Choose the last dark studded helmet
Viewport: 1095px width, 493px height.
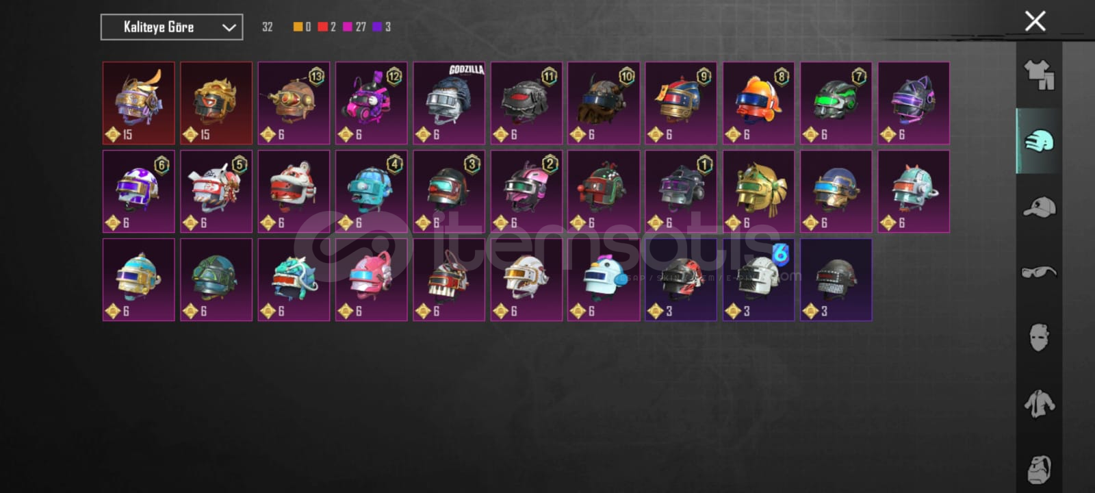pyautogui.click(x=836, y=279)
